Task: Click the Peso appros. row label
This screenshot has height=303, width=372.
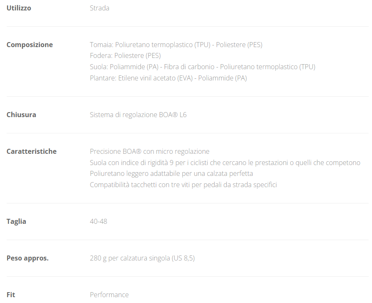Action: (28, 258)
